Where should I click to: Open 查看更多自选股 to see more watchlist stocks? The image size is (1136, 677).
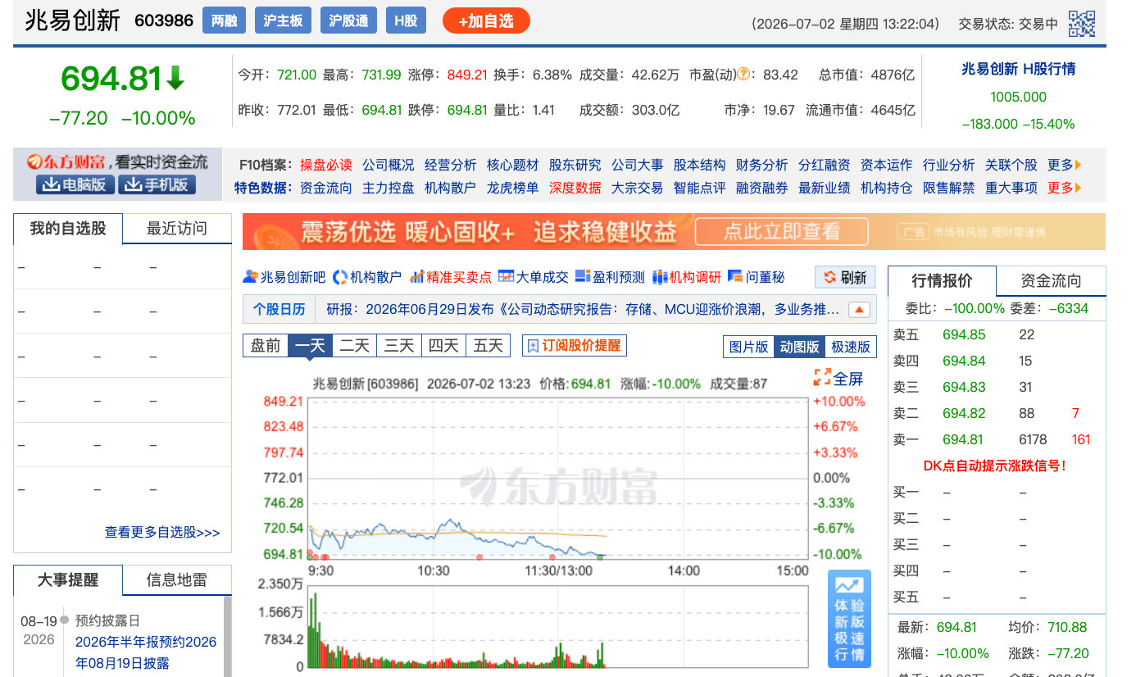(x=162, y=532)
